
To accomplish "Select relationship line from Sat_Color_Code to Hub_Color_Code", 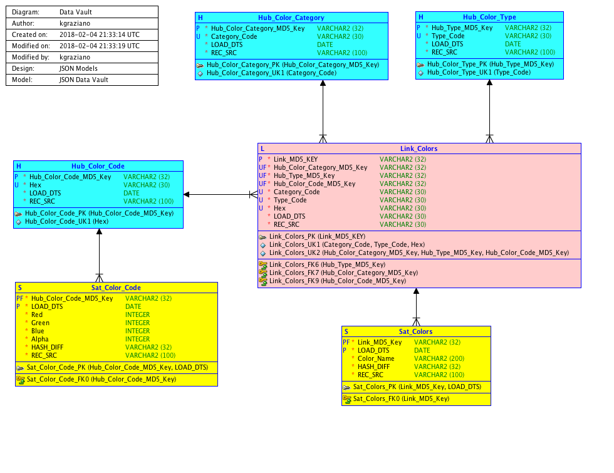I will point(100,256).
